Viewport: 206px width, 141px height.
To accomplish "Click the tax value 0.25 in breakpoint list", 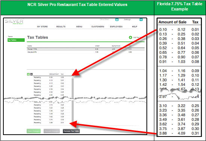I will click(62, 105).
